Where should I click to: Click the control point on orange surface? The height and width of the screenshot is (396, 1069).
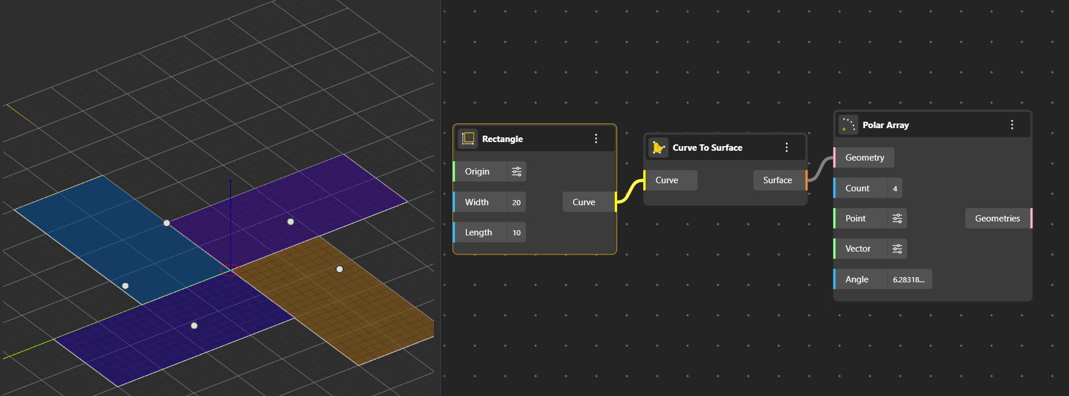(x=340, y=269)
